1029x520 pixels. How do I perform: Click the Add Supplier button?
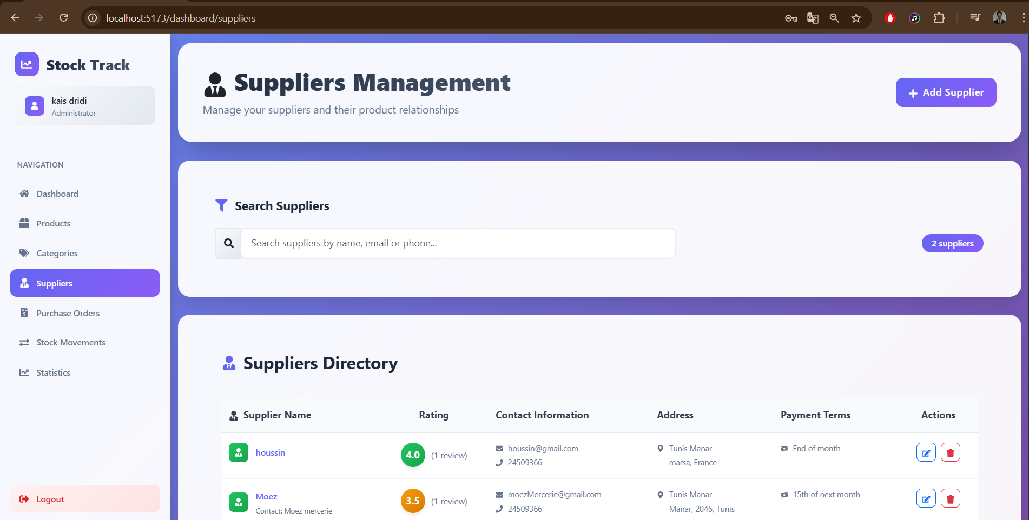coord(946,92)
